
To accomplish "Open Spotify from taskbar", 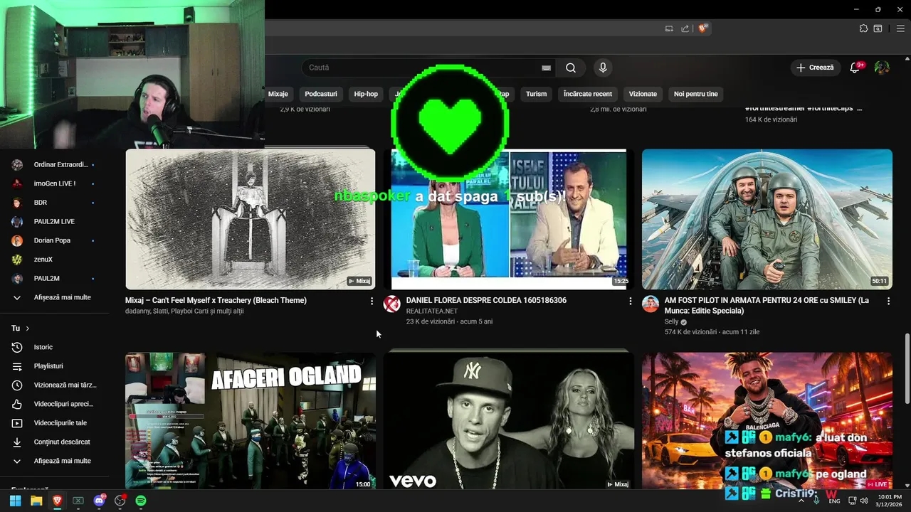I will point(141,501).
